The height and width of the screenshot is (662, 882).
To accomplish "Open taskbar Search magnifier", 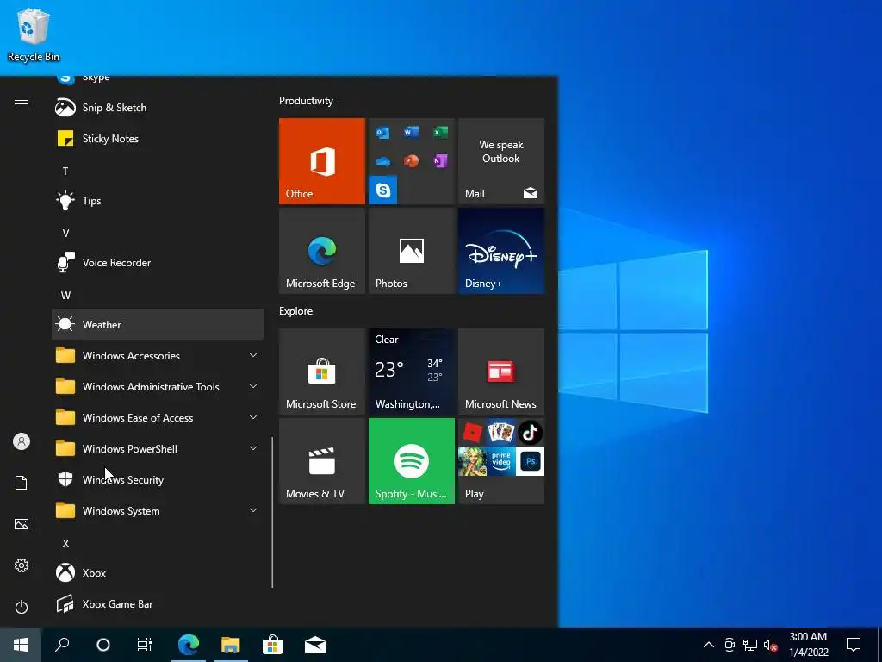I will coord(62,645).
